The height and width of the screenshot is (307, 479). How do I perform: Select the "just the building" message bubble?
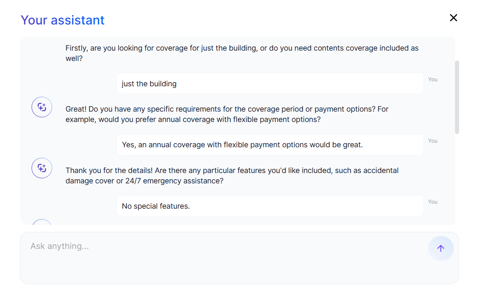point(270,84)
